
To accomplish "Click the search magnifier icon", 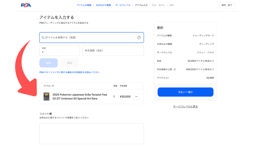I will [x=43, y=38].
